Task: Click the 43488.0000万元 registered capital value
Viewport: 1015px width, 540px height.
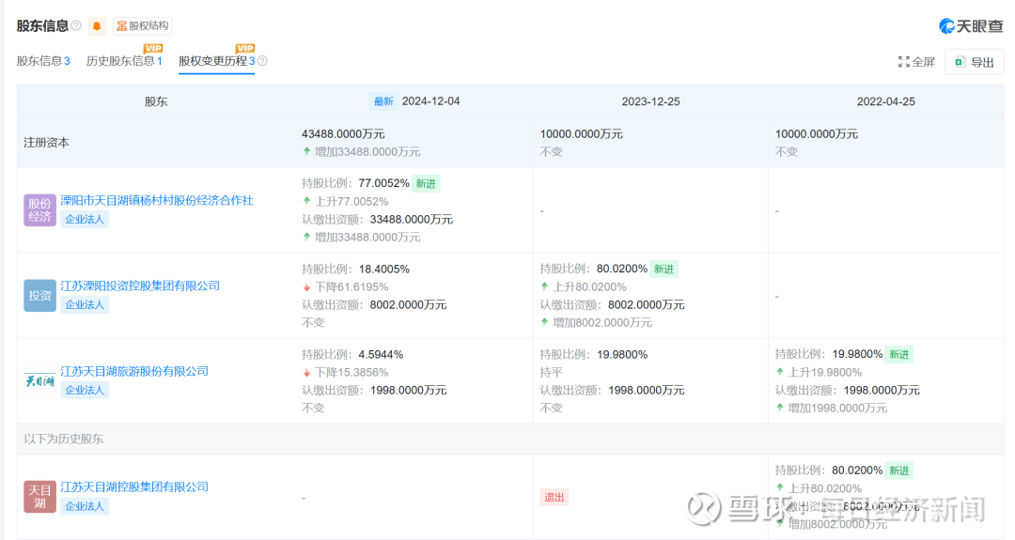Action: pos(343,134)
